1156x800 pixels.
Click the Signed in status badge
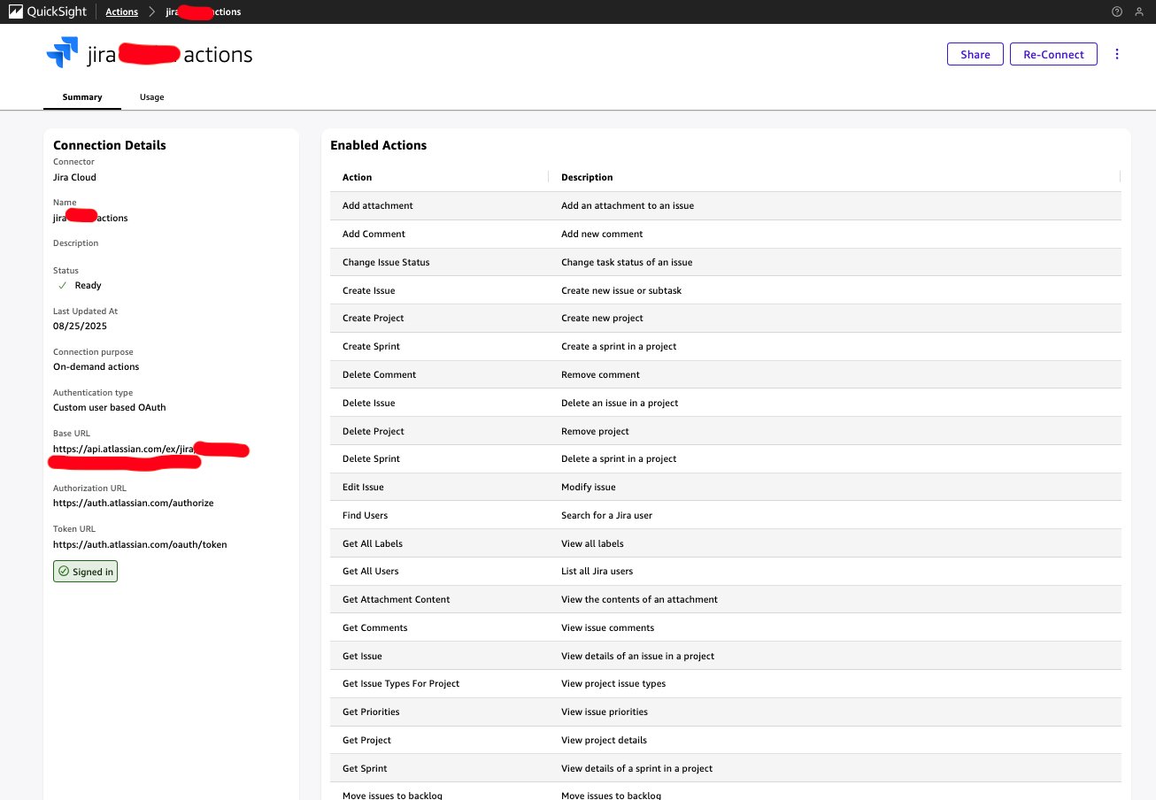coord(85,572)
